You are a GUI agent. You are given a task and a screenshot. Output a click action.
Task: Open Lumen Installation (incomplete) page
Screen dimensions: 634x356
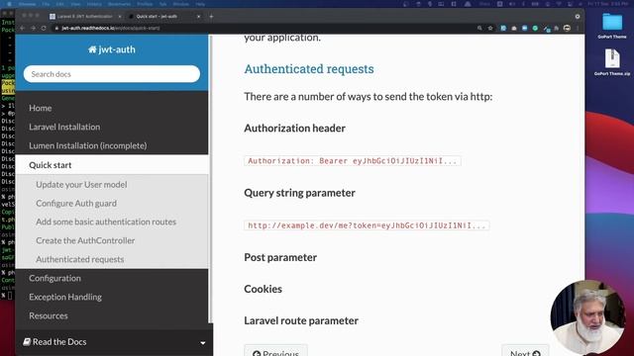tap(88, 145)
